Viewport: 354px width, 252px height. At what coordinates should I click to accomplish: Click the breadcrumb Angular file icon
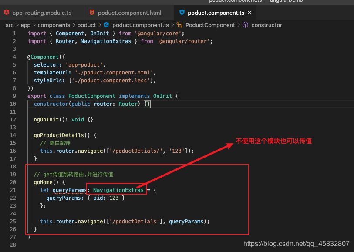click(106, 25)
